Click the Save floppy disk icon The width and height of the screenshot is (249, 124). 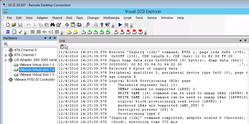(x=20, y=25)
